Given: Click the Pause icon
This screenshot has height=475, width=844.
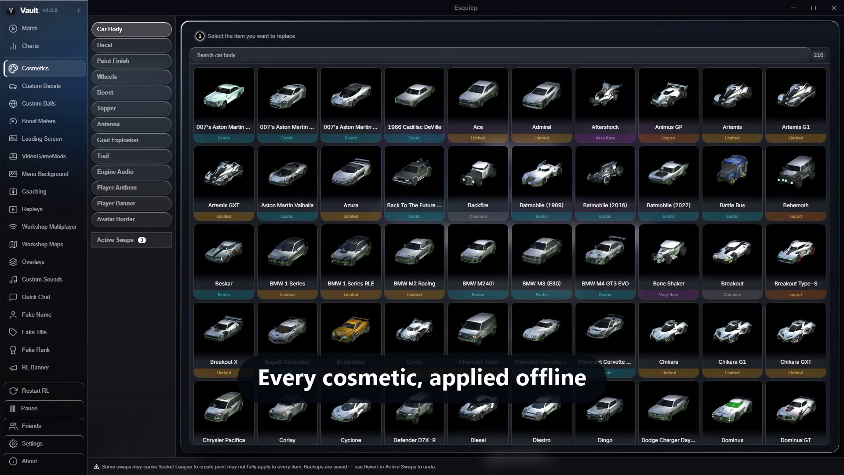Looking at the screenshot, I should pos(13,408).
